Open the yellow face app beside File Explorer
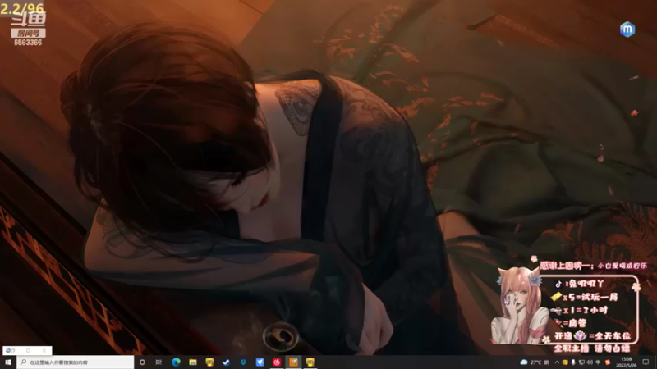Image resolution: width=657 pixels, height=369 pixels. click(x=209, y=362)
